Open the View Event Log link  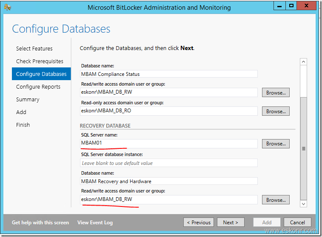pyautogui.click(x=95, y=222)
